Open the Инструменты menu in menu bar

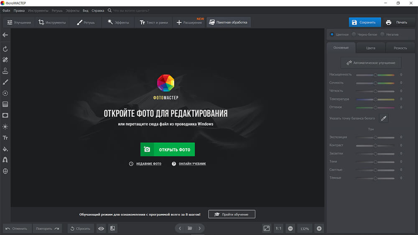(38, 11)
